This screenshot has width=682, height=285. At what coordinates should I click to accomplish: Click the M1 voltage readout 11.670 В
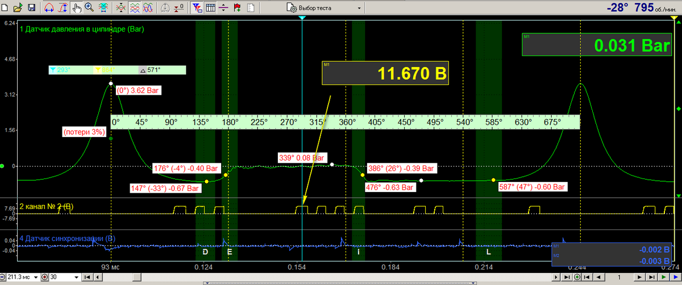385,73
